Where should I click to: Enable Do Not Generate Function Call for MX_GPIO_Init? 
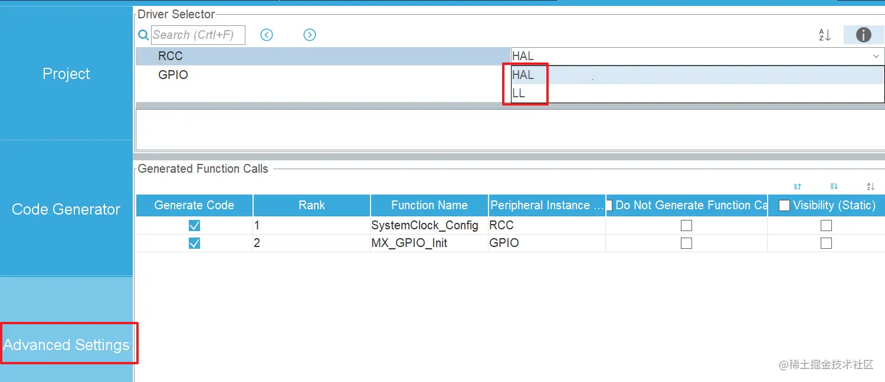686,243
